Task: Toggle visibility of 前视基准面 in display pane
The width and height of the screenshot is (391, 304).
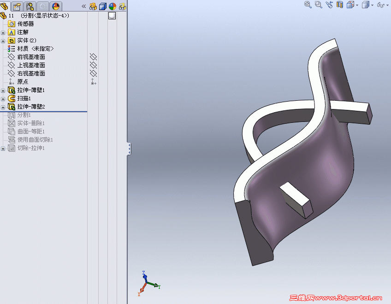Action: pos(93,57)
